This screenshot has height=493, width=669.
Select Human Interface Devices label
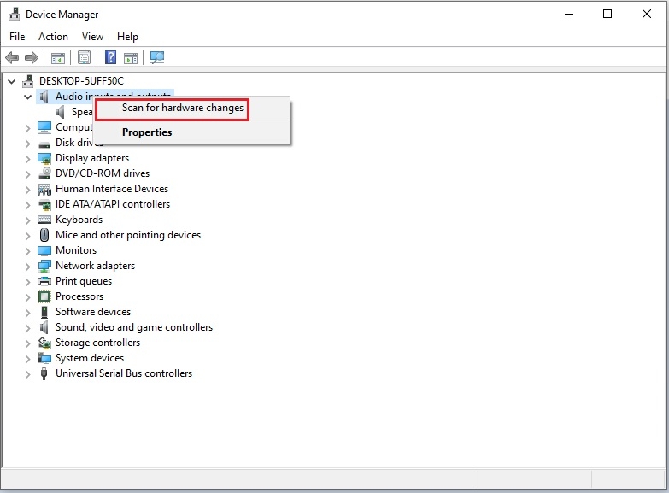click(112, 189)
